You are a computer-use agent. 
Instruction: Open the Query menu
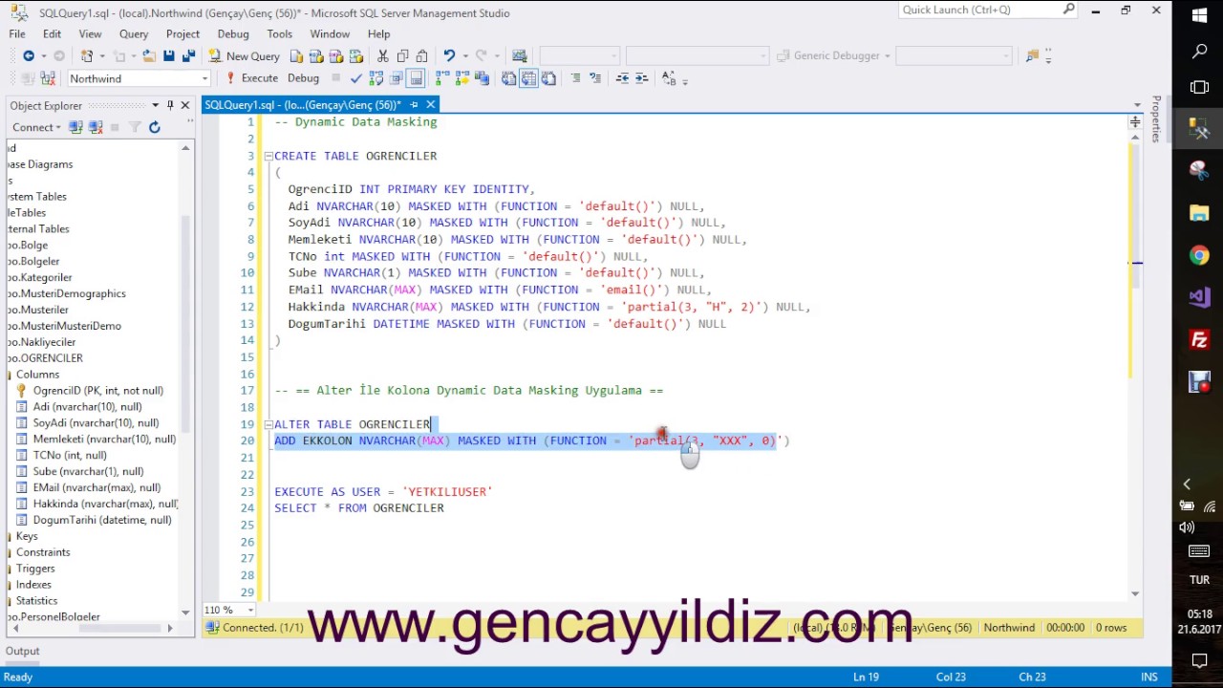coord(134,33)
